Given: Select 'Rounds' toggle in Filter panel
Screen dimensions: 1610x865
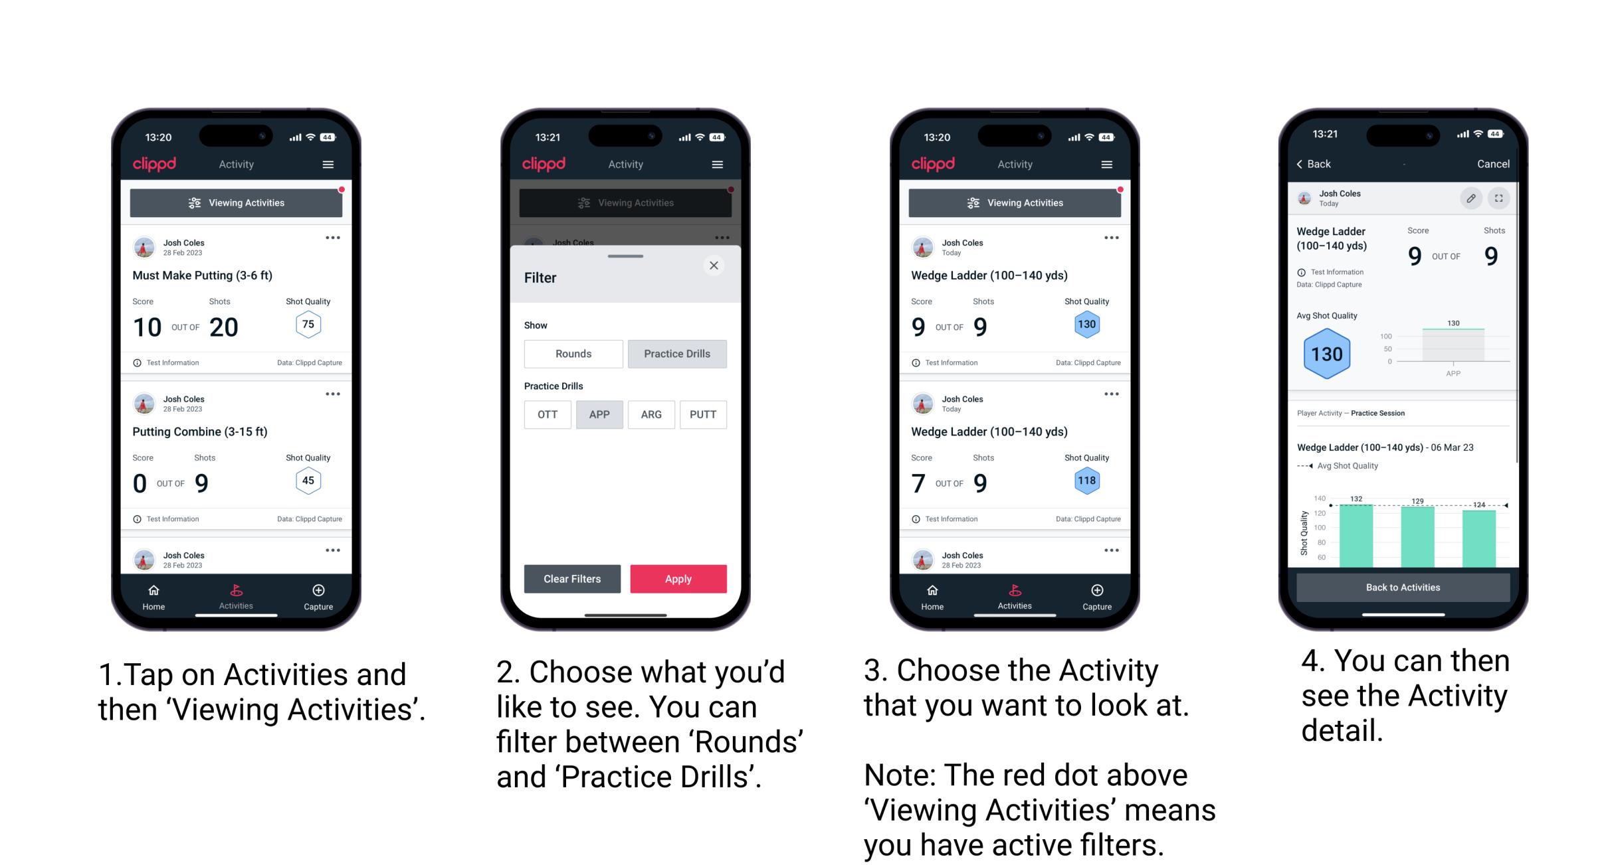Looking at the screenshot, I should 573,354.
